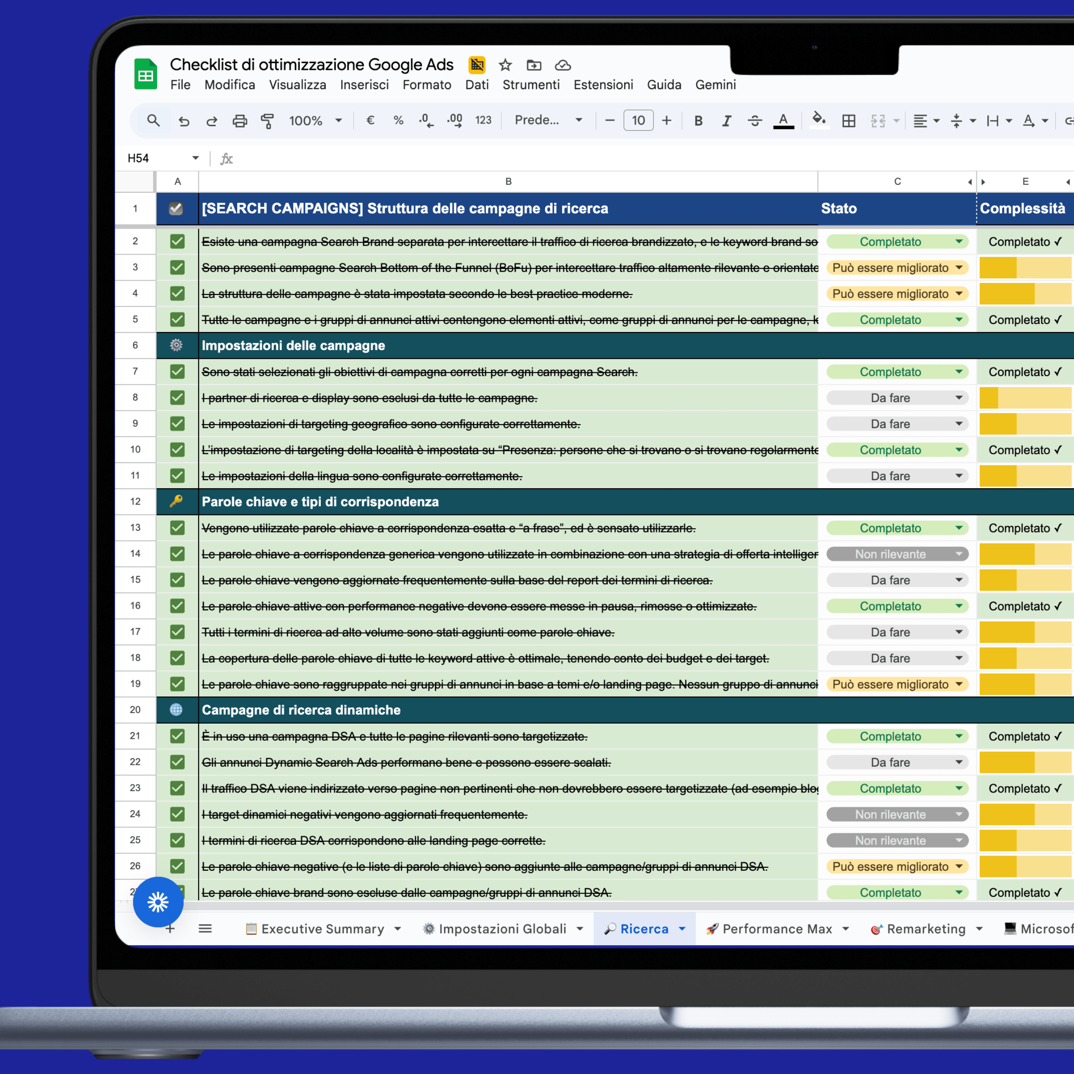Uncheck the checkbox on row 21
Image resolution: width=1074 pixels, height=1074 pixels.
tap(177, 736)
